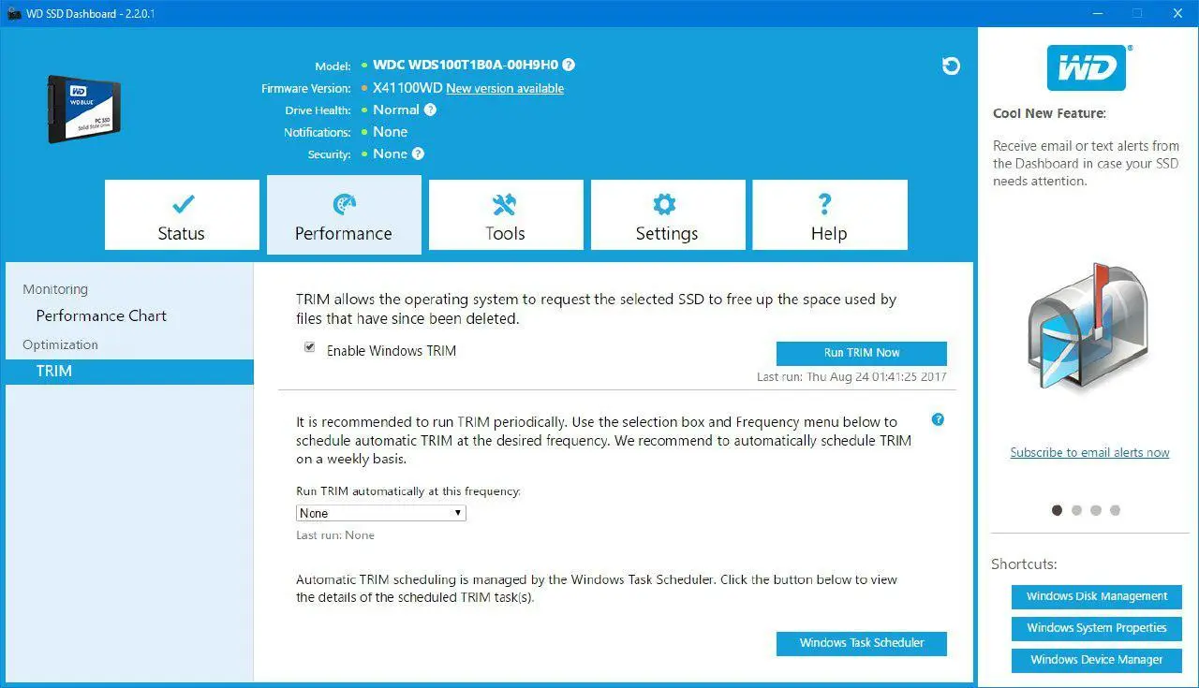Select the first carousel dot

tap(1058, 510)
